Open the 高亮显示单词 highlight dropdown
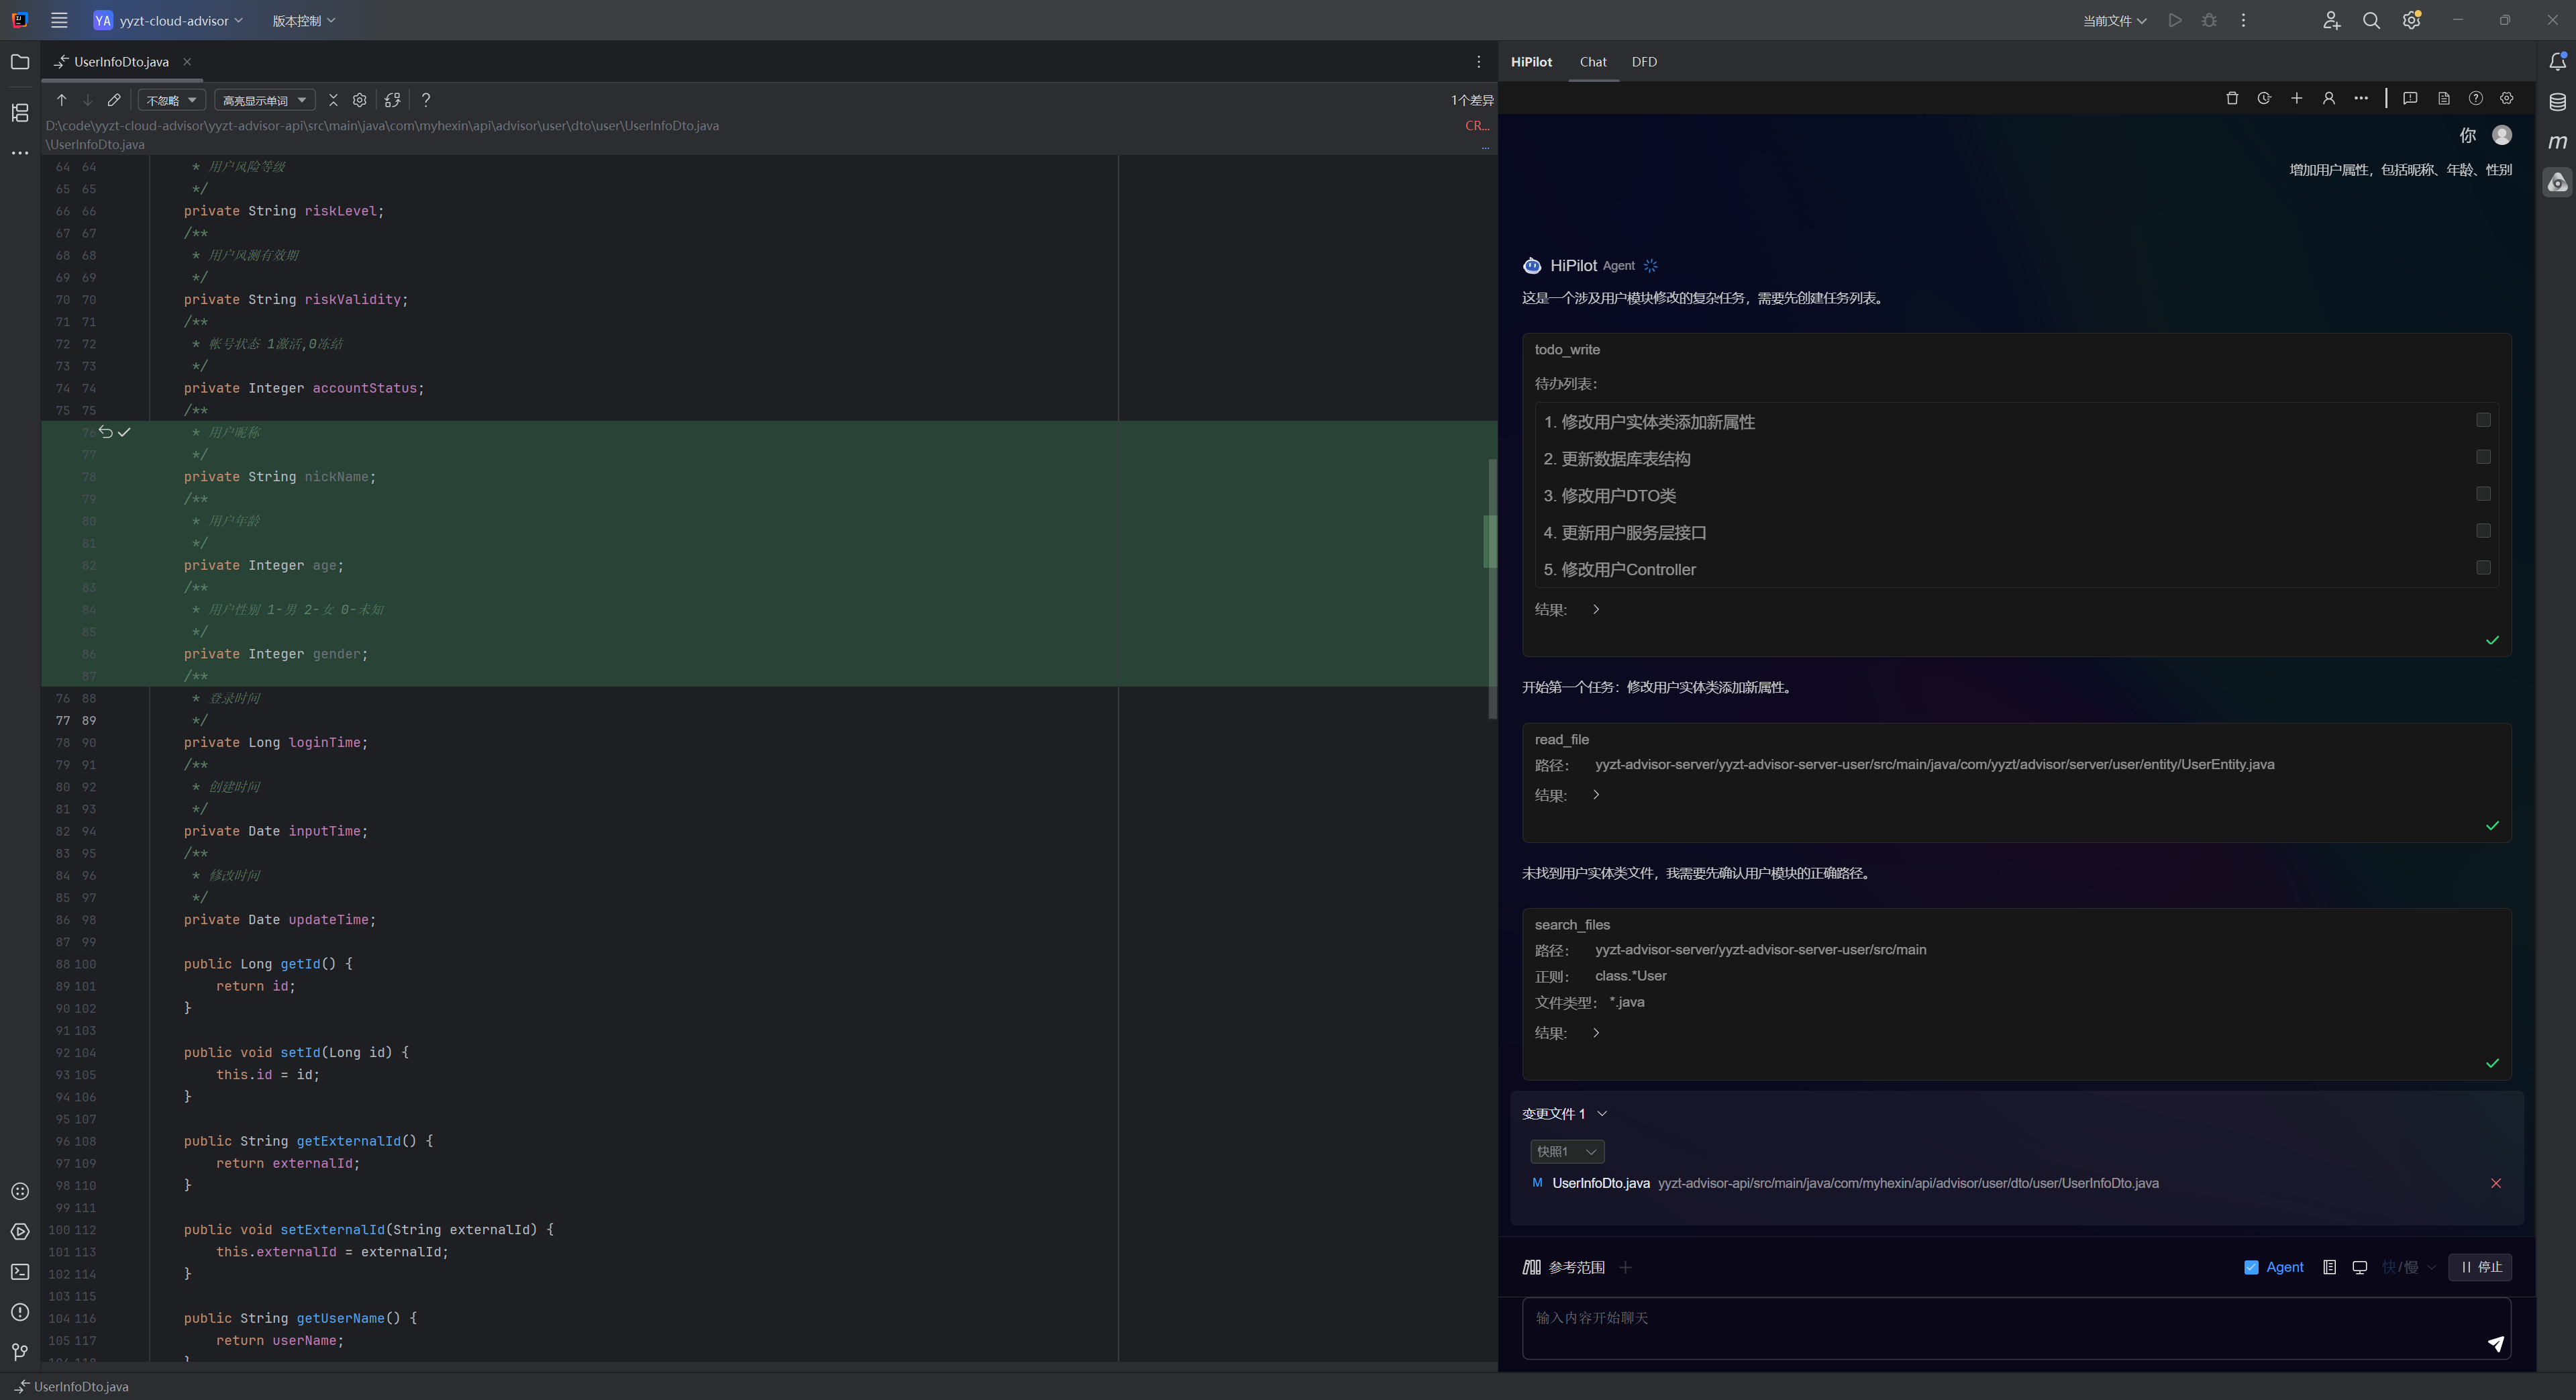The image size is (2576, 1400). [265, 100]
